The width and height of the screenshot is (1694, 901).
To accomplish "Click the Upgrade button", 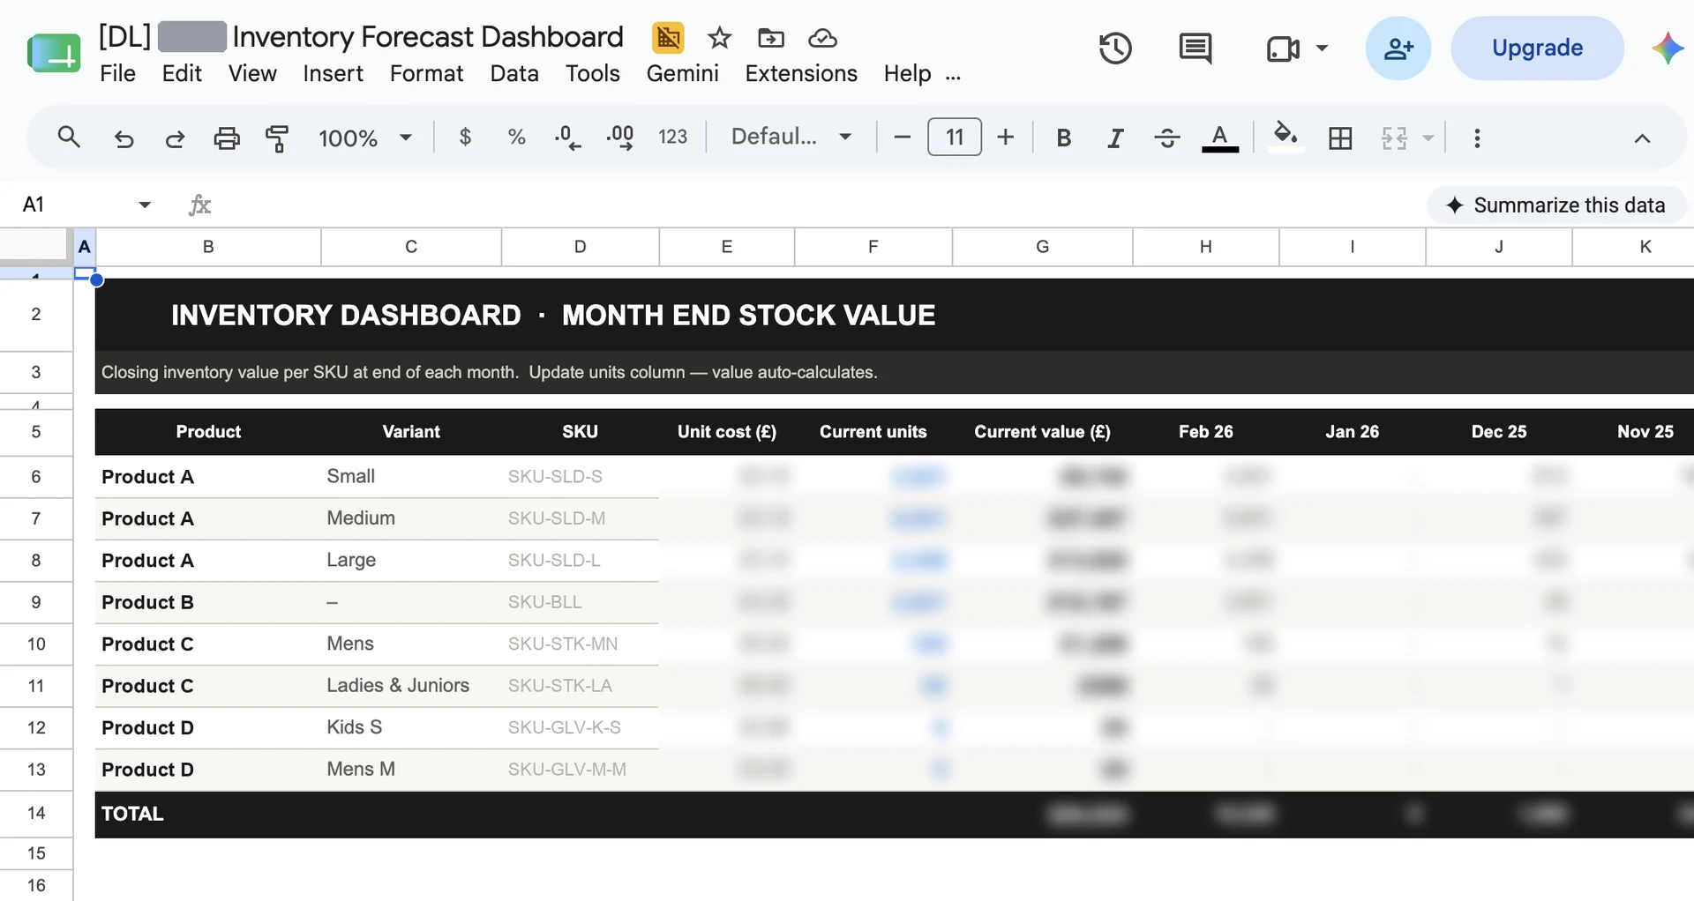I will 1537,48.
